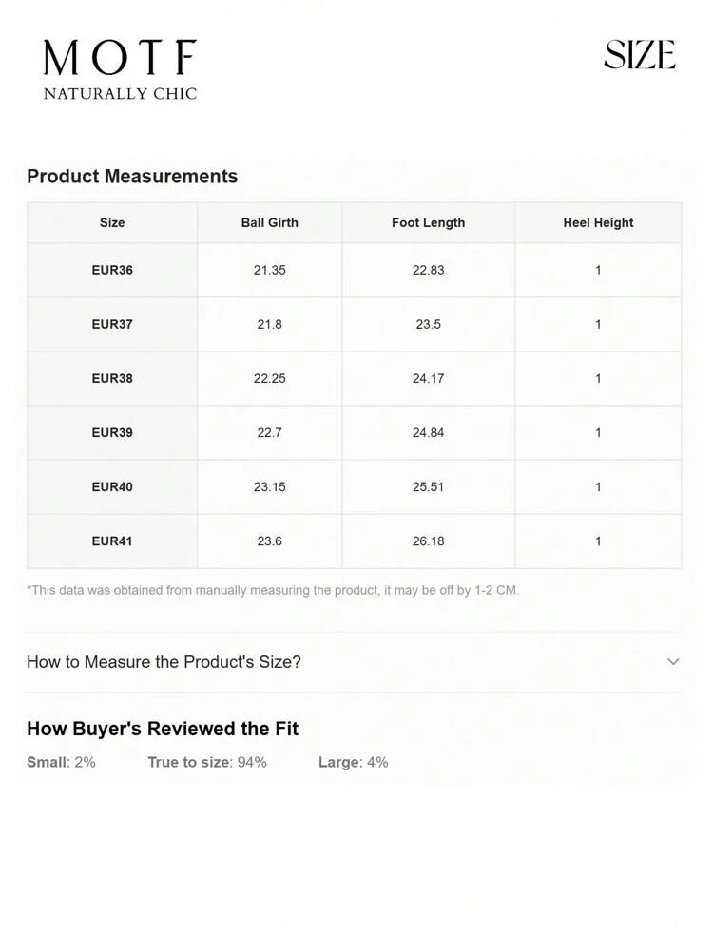Viewport: 713px width, 949px height.
Task: Click the EUR40 size row label
Action: [x=112, y=486]
